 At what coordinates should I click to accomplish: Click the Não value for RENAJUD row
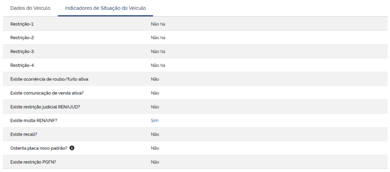(x=155, y=107)
